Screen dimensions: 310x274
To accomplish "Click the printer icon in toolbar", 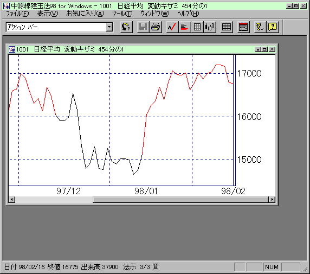I will (x=156, y=27).
